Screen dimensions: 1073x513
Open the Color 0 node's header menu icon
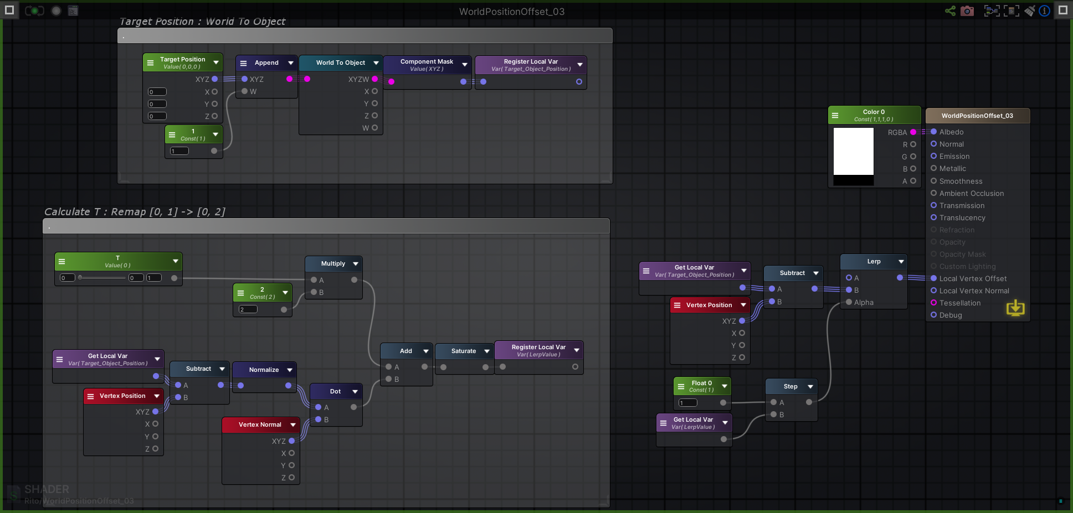tap(836, 115)
